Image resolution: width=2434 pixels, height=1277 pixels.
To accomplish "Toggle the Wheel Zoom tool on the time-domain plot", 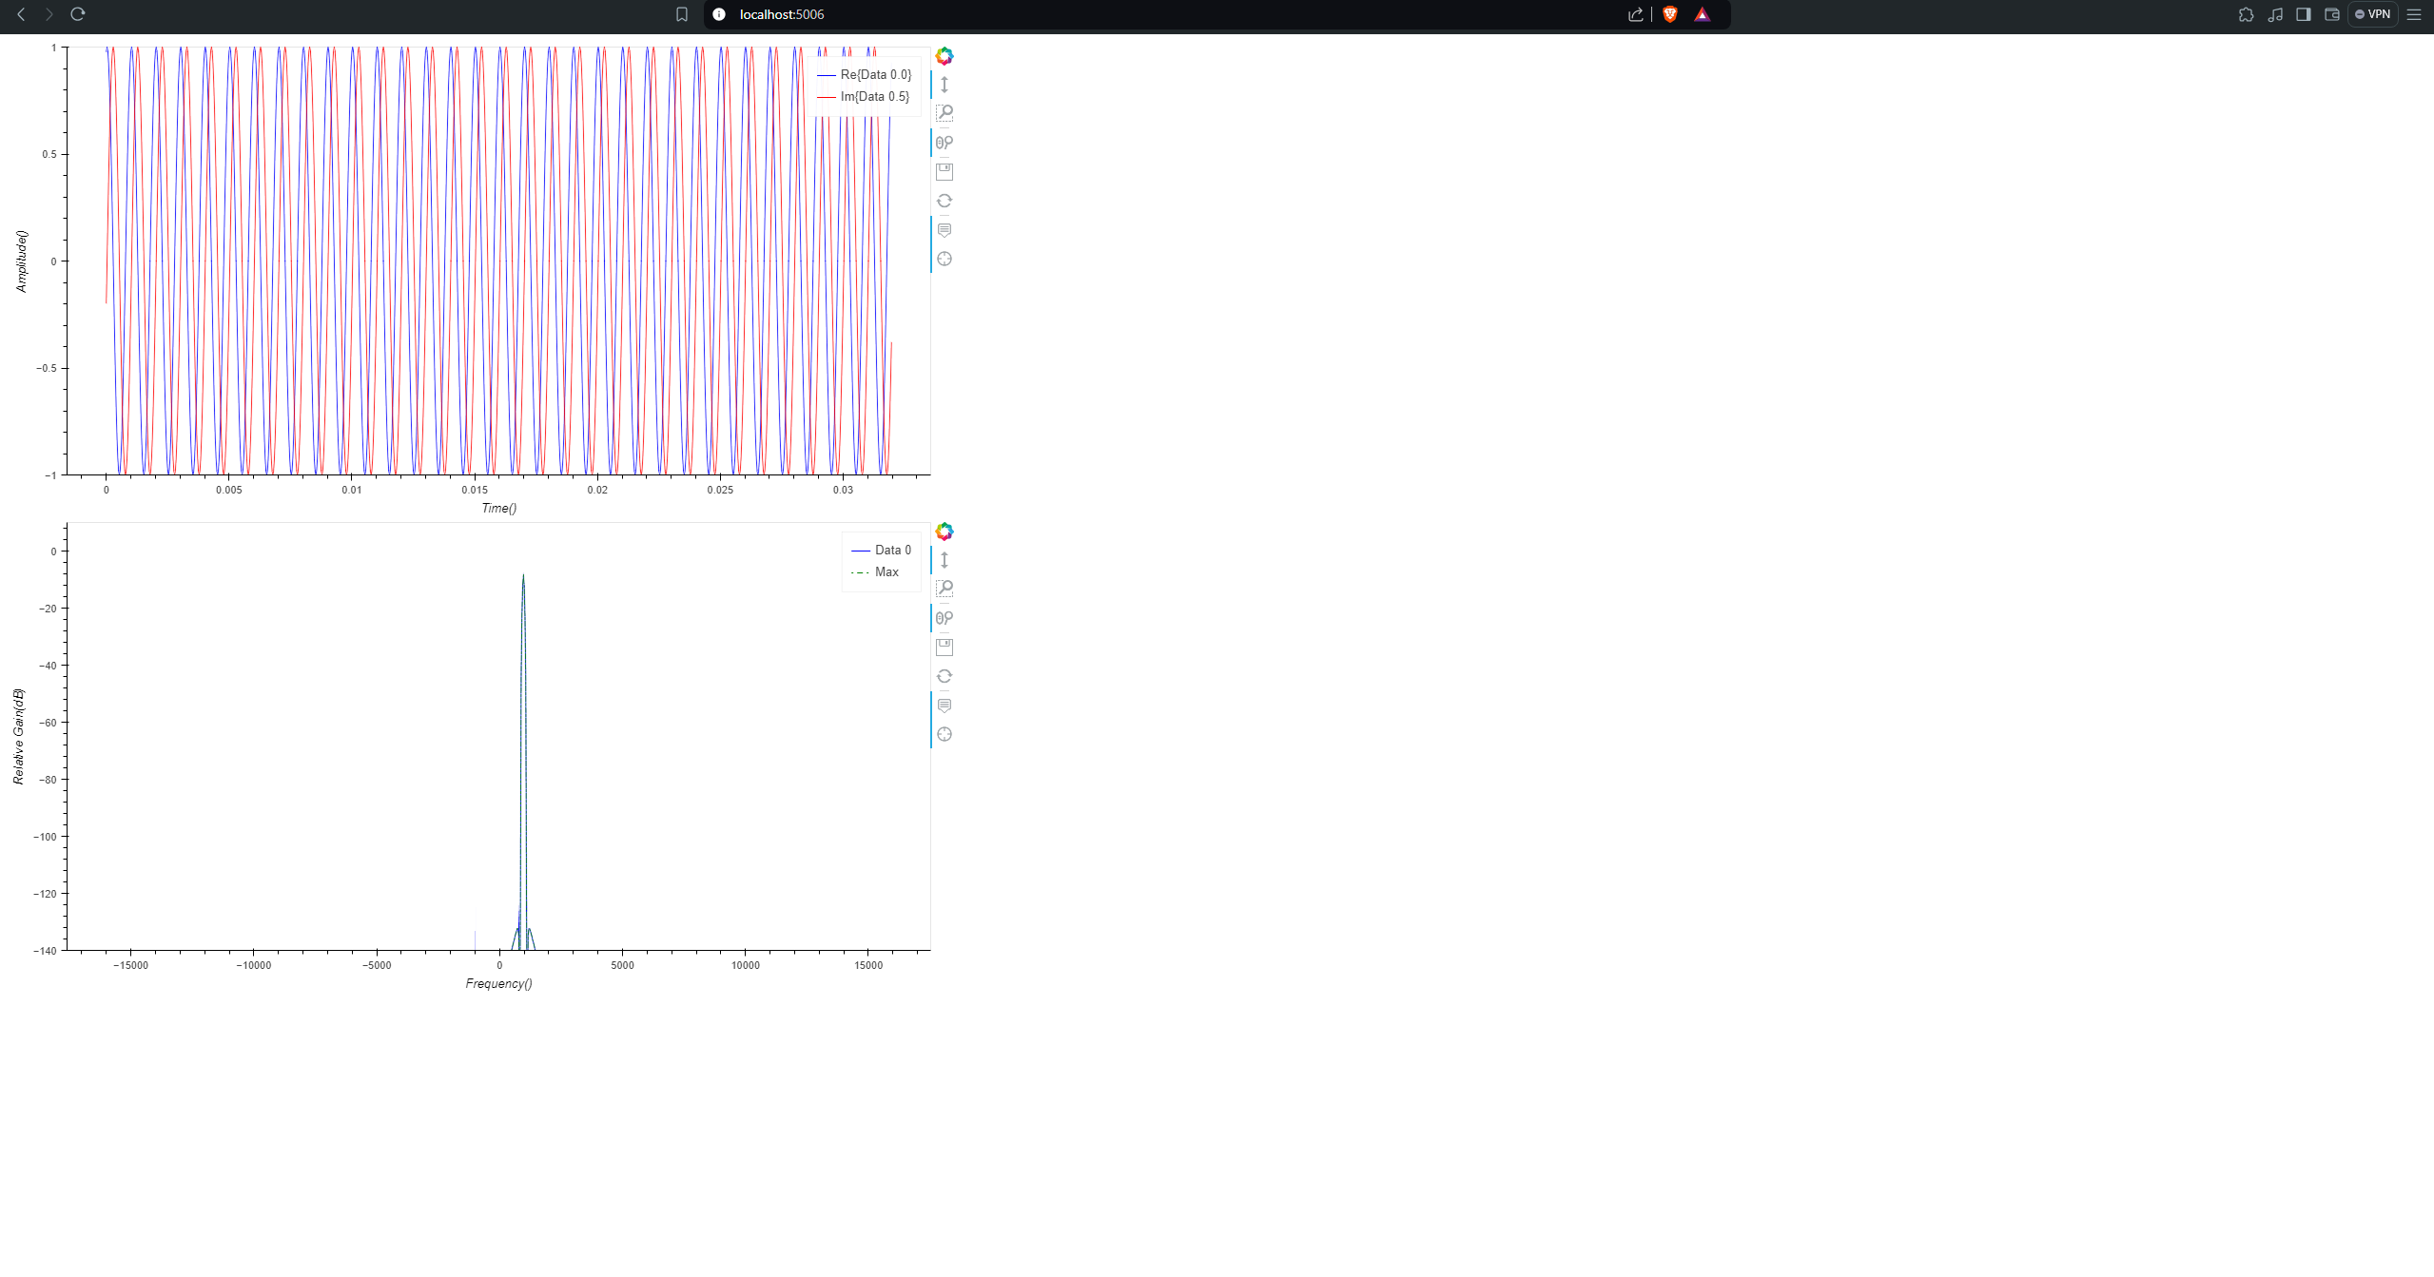I will (x=944, y=143).
